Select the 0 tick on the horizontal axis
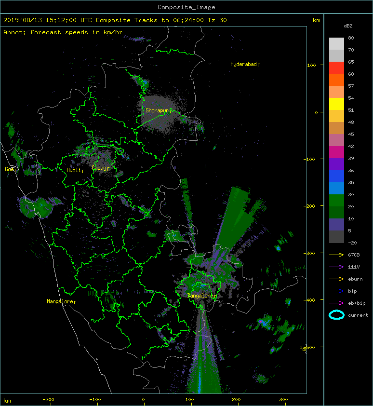The width and height of the screenshot is (373, 406). pos(143,400)
